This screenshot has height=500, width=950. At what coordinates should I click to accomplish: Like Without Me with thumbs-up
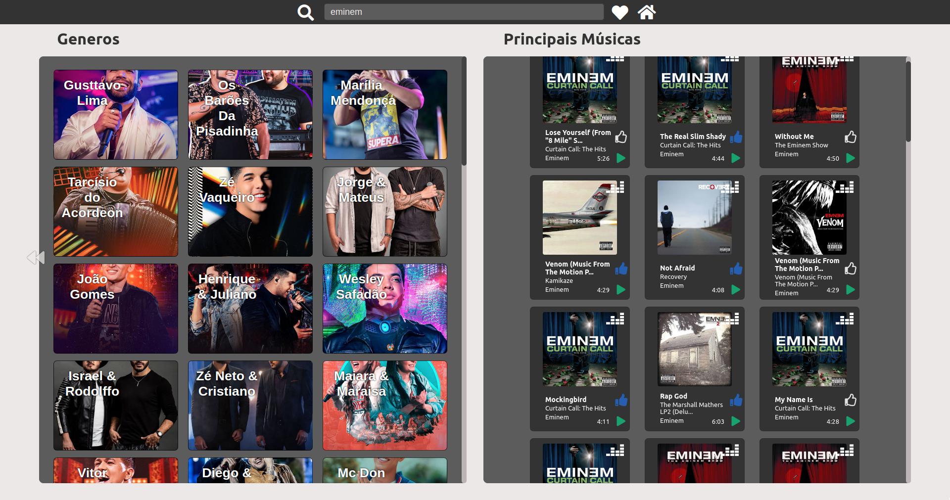coord(851,137)
